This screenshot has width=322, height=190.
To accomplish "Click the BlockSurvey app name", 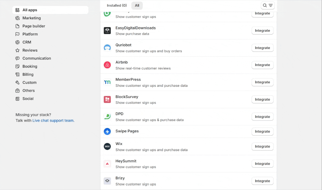I will pos(127,97).
